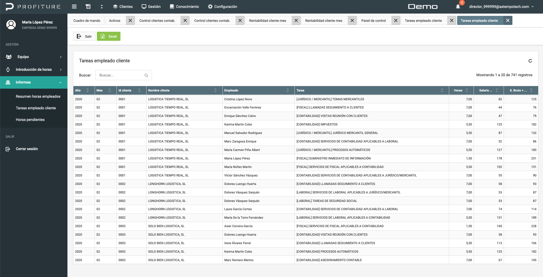The image size is (543, 277).
Task: Click the notification bell icon
Action: coord(458,7)
